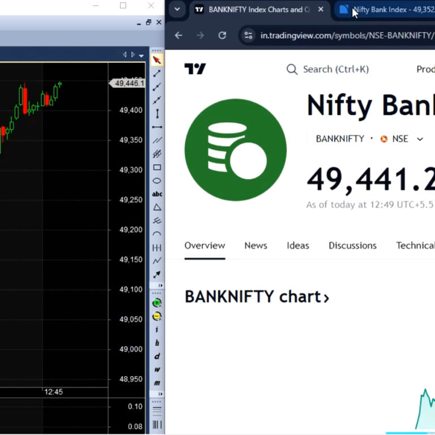Open the BANKNIFTY chart link
This screenshot has height=435, width=435.
click(257, 297)
